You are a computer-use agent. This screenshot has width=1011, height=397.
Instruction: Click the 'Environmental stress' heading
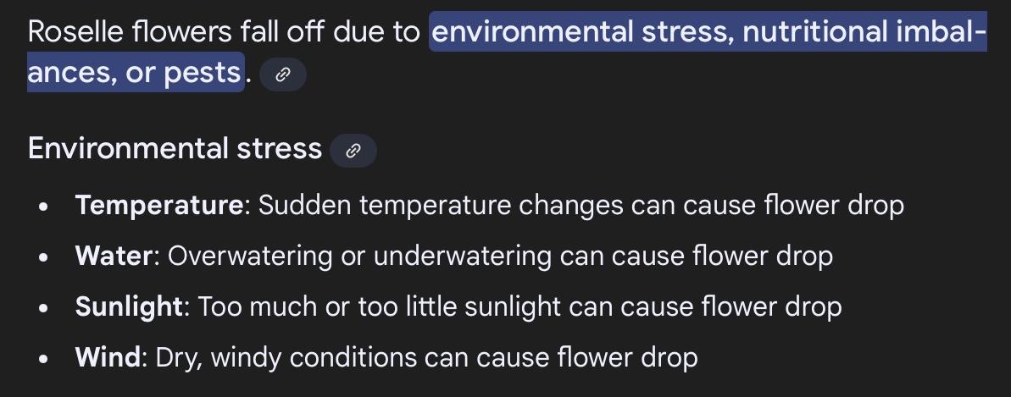(175, 149)
